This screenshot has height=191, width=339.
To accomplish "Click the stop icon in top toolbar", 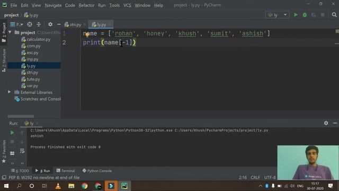I will coord(323,15).
